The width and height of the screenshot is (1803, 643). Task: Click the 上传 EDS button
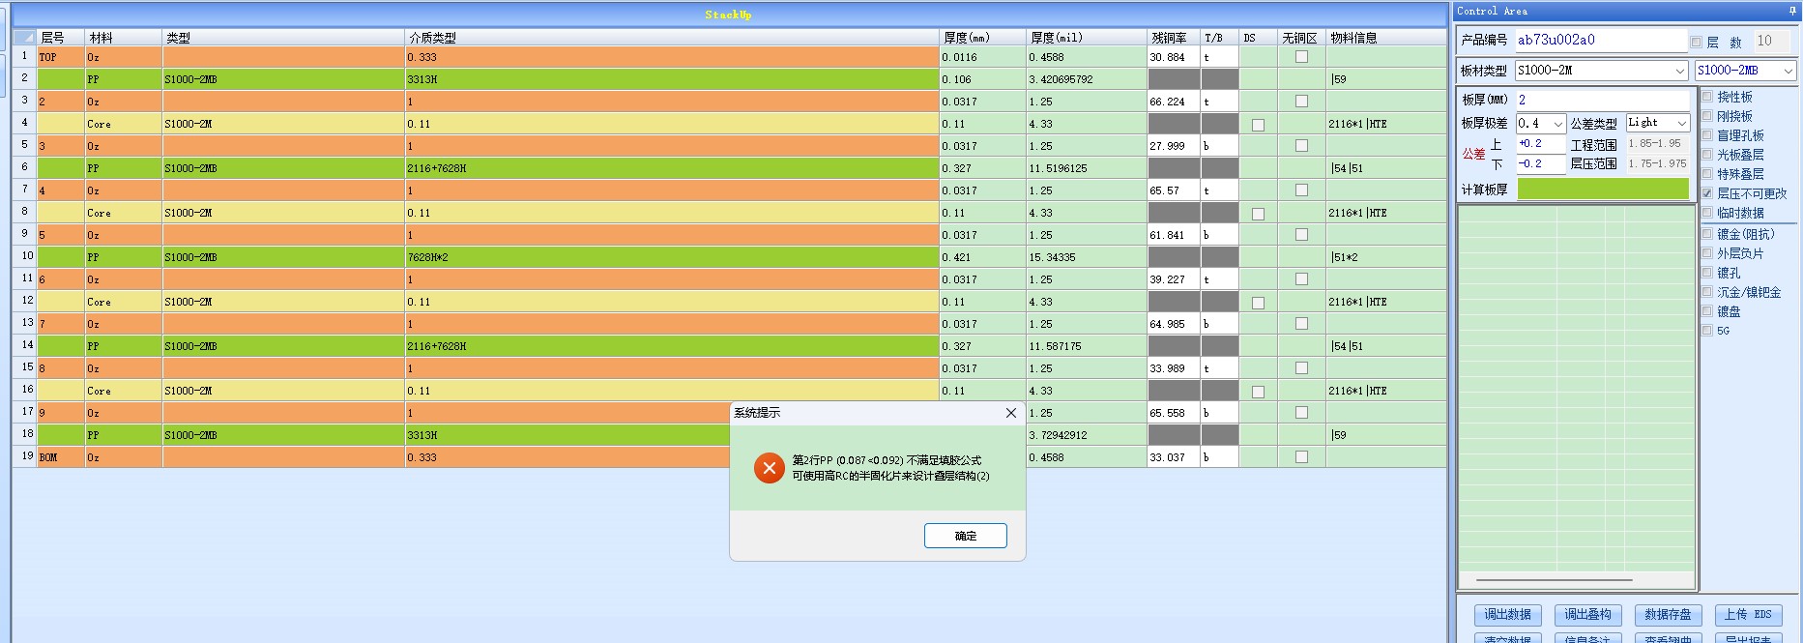coord(1748,615)
